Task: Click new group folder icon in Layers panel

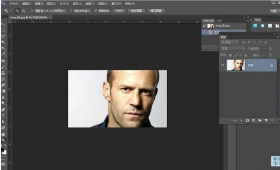Action: pyautogui.click(x=260, y=121)
